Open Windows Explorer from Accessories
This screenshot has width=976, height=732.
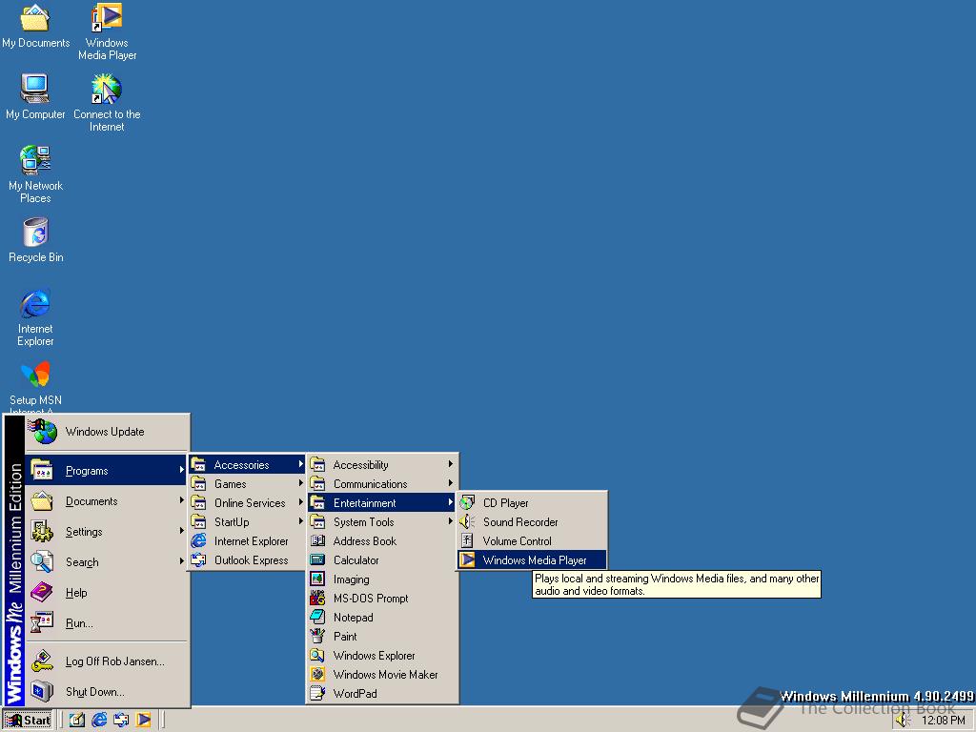click(x=382, y=656)
